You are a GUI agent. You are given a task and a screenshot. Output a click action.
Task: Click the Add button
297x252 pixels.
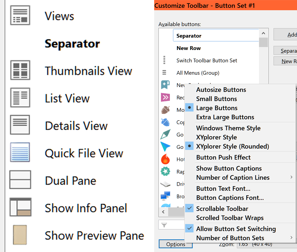(x=285, y=35)
